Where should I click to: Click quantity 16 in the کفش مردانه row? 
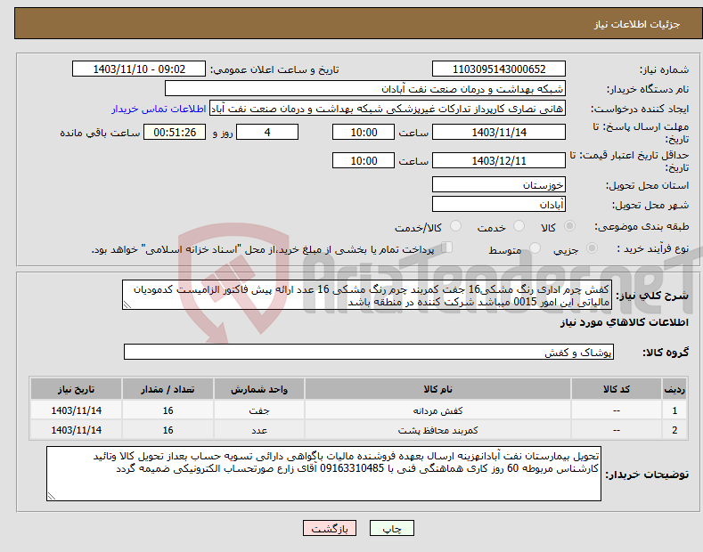pyautogui.click(x=168, y=410)
